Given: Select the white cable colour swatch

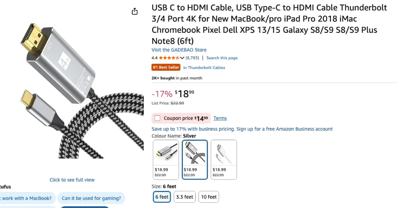Looking at the screenshot, I should pyautogui.click(x=224, y=160).
